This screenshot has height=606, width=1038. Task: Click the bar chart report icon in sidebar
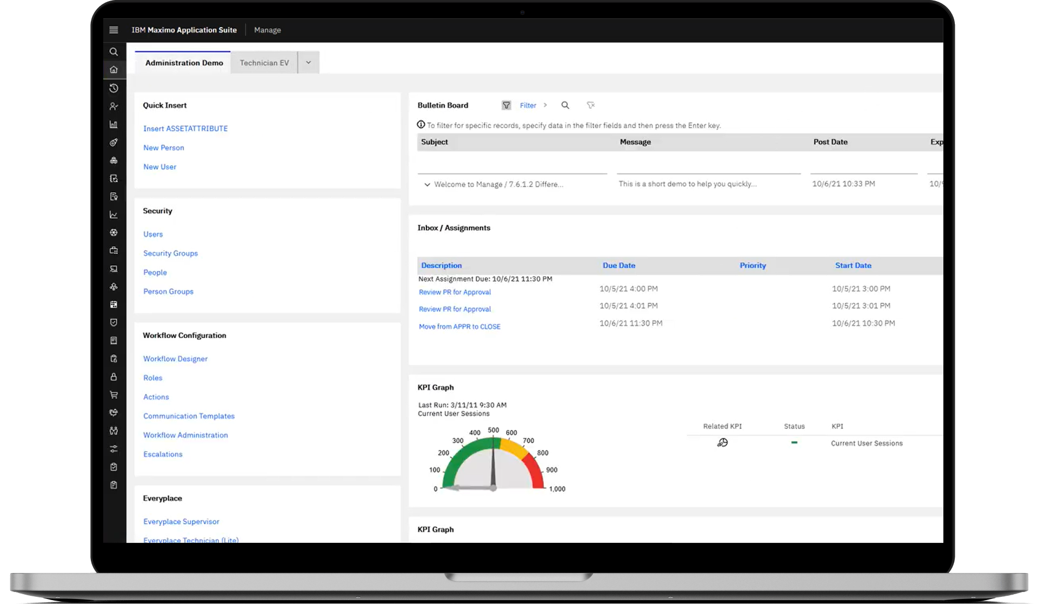coord(114,124)
